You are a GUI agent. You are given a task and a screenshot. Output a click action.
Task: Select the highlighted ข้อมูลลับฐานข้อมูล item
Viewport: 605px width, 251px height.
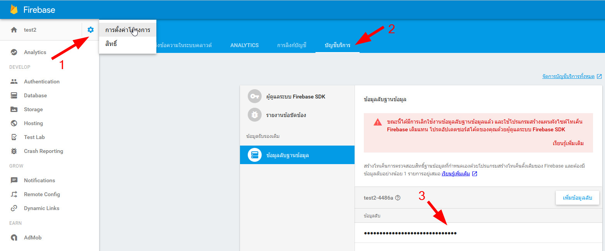[297, 155]
